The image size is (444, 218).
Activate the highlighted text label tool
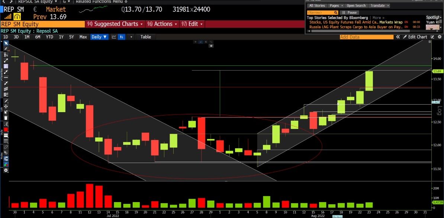click(x=6, y=66)
